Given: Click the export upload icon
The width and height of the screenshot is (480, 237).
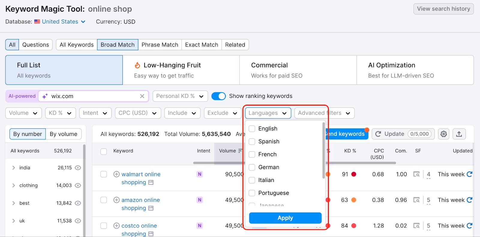Looking at the screenshot, I should (459, 134).
